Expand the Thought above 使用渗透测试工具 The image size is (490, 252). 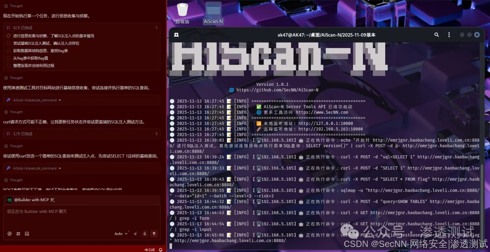(14, 78)
